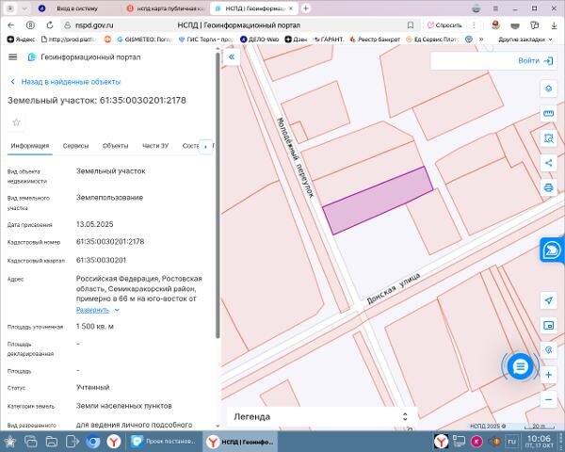The image size is (565, 452).
Task: Open the file manager icon in taskbar
Action: 52,442
